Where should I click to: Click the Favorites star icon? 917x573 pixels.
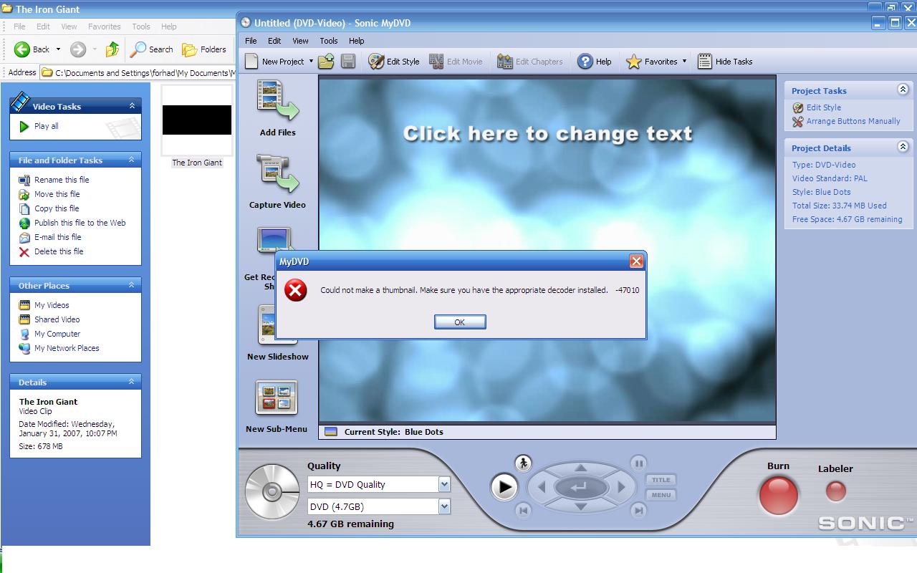pyautogui.click(x=633, y=62)
